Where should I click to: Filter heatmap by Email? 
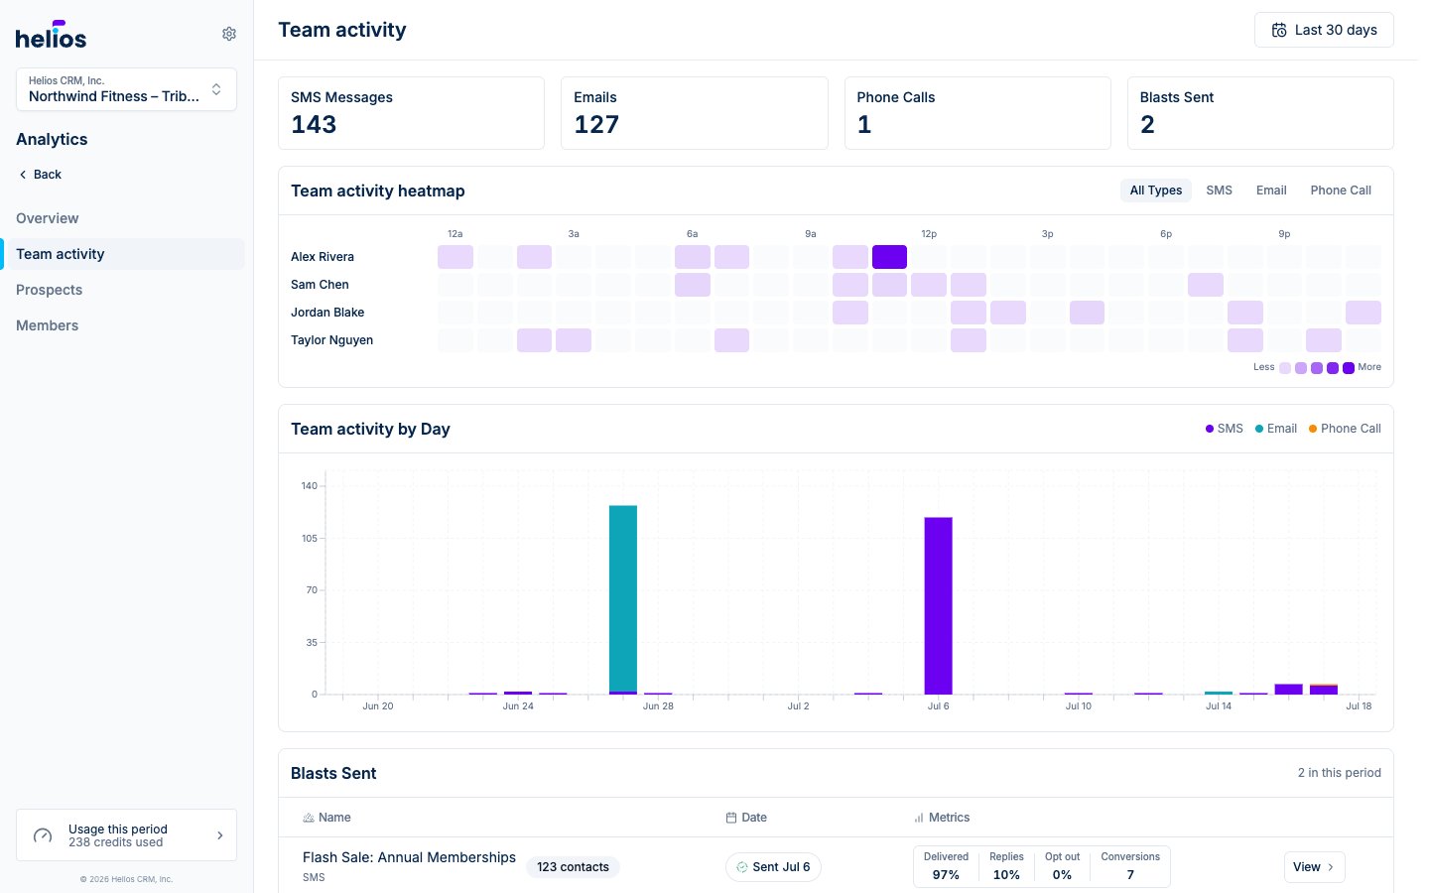click(x=1271, y=191)
